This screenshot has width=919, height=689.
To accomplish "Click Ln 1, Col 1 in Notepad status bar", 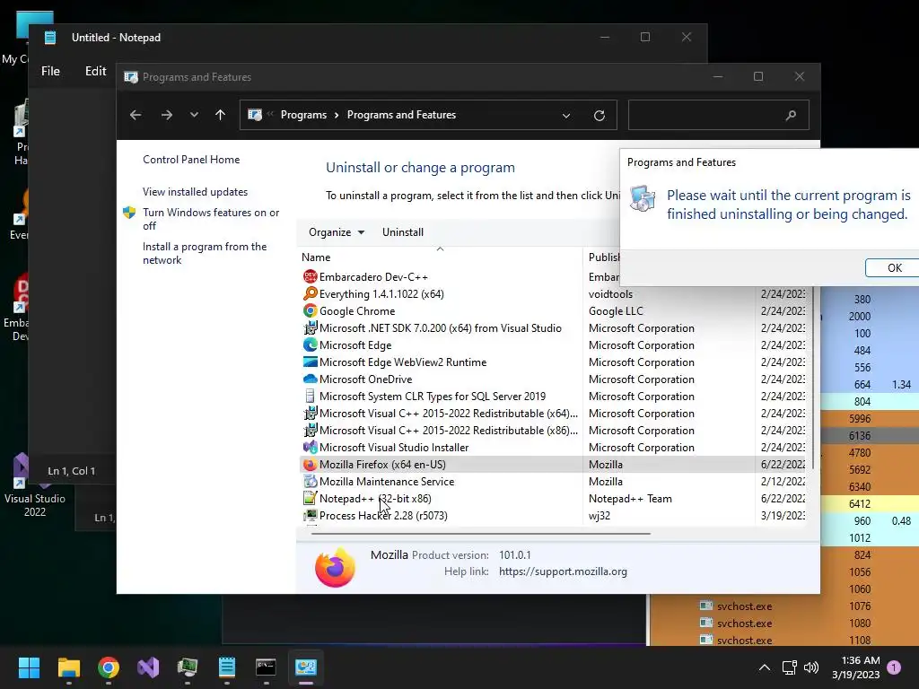I will coord(71,470).
